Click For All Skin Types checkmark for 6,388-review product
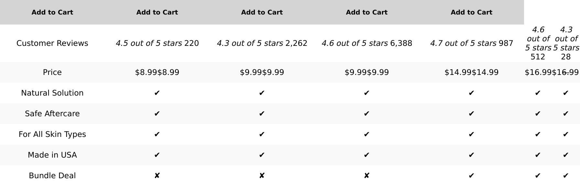580x186 pixels. tap(367, 134)
